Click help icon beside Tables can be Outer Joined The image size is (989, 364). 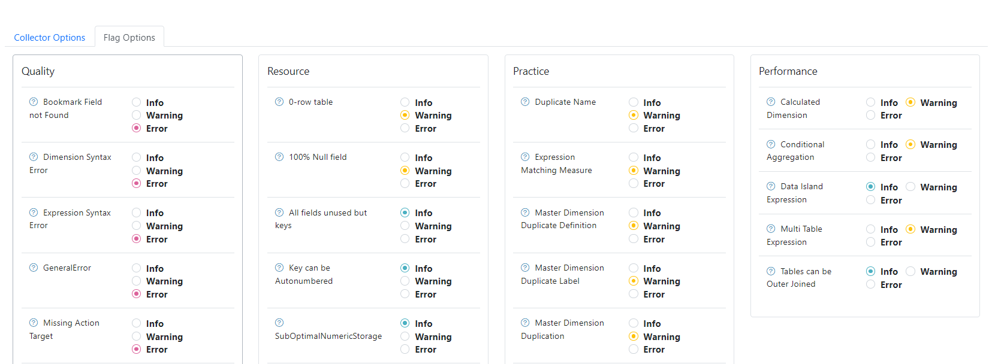(x=771, y=271)
